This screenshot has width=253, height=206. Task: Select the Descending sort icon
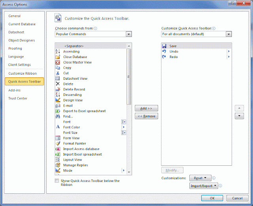point(58,95)
